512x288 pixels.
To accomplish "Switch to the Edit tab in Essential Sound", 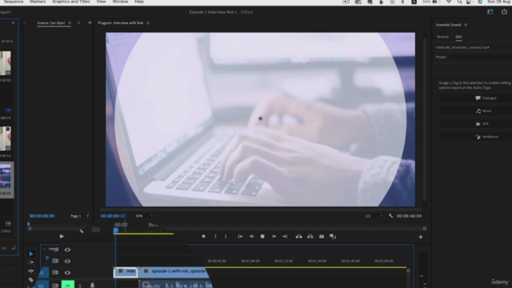I will tap(458, 37).
